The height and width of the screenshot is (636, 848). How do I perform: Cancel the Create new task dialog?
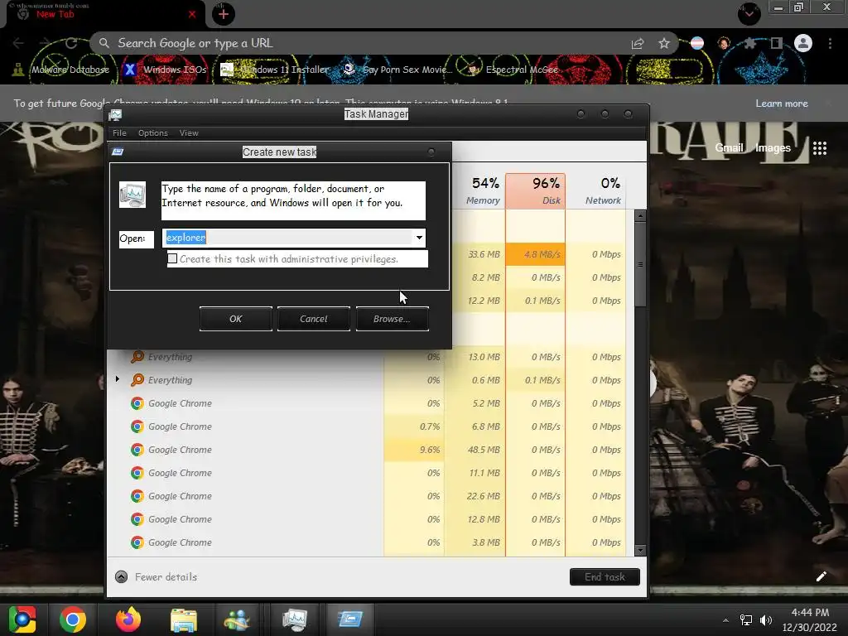314,319
